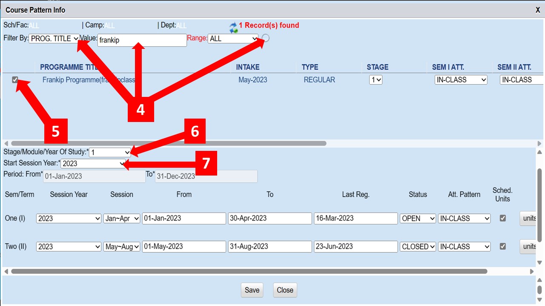
Task: Open the Start Session Year dropdown
Action: point(93,164)
